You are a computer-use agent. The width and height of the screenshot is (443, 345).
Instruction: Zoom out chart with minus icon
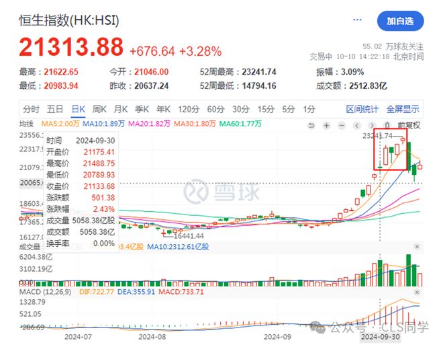click(x=342, y=125)
